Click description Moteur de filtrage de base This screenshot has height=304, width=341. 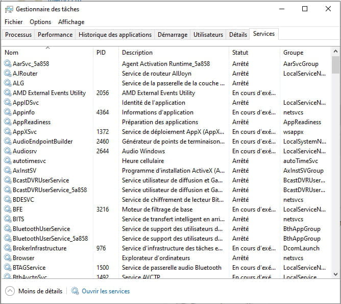point(157,209)
